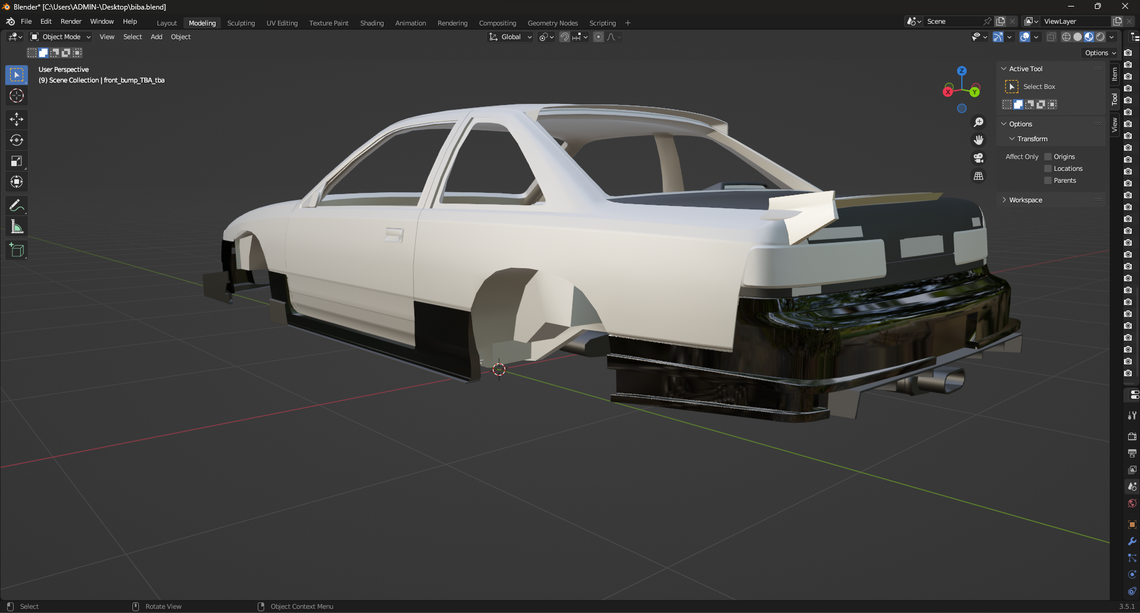Open the shading options dropdown arrow
1140x613 pixels.
[1111, 37]
